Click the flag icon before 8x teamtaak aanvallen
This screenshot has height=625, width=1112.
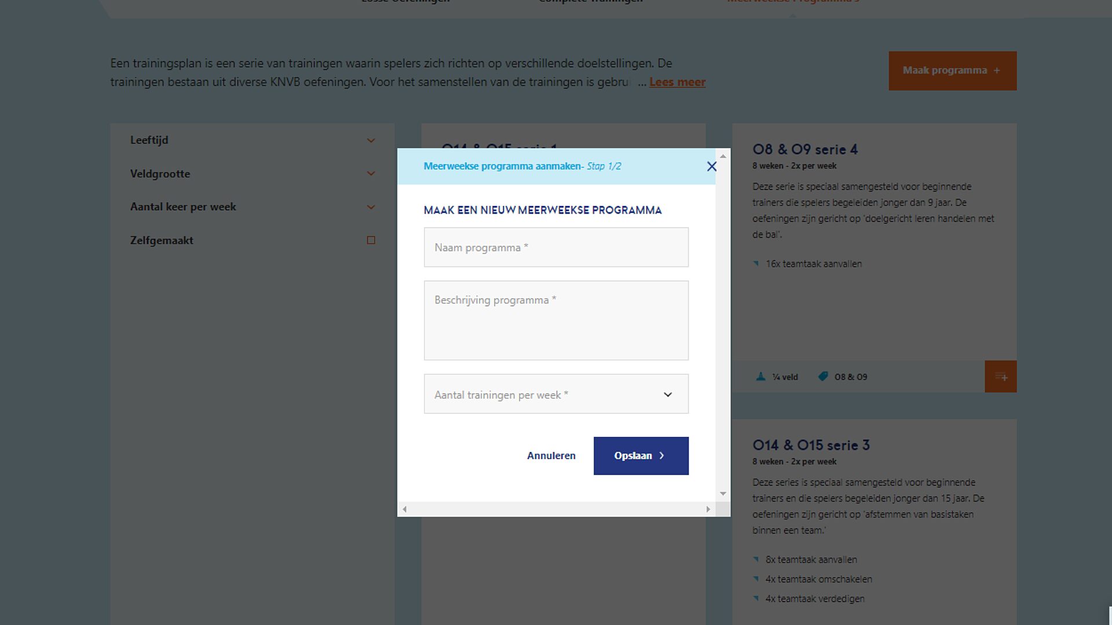[756, 560]
